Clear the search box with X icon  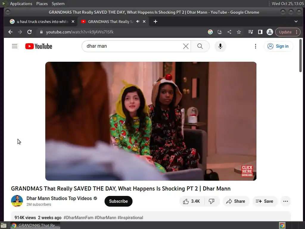[186, 46]
